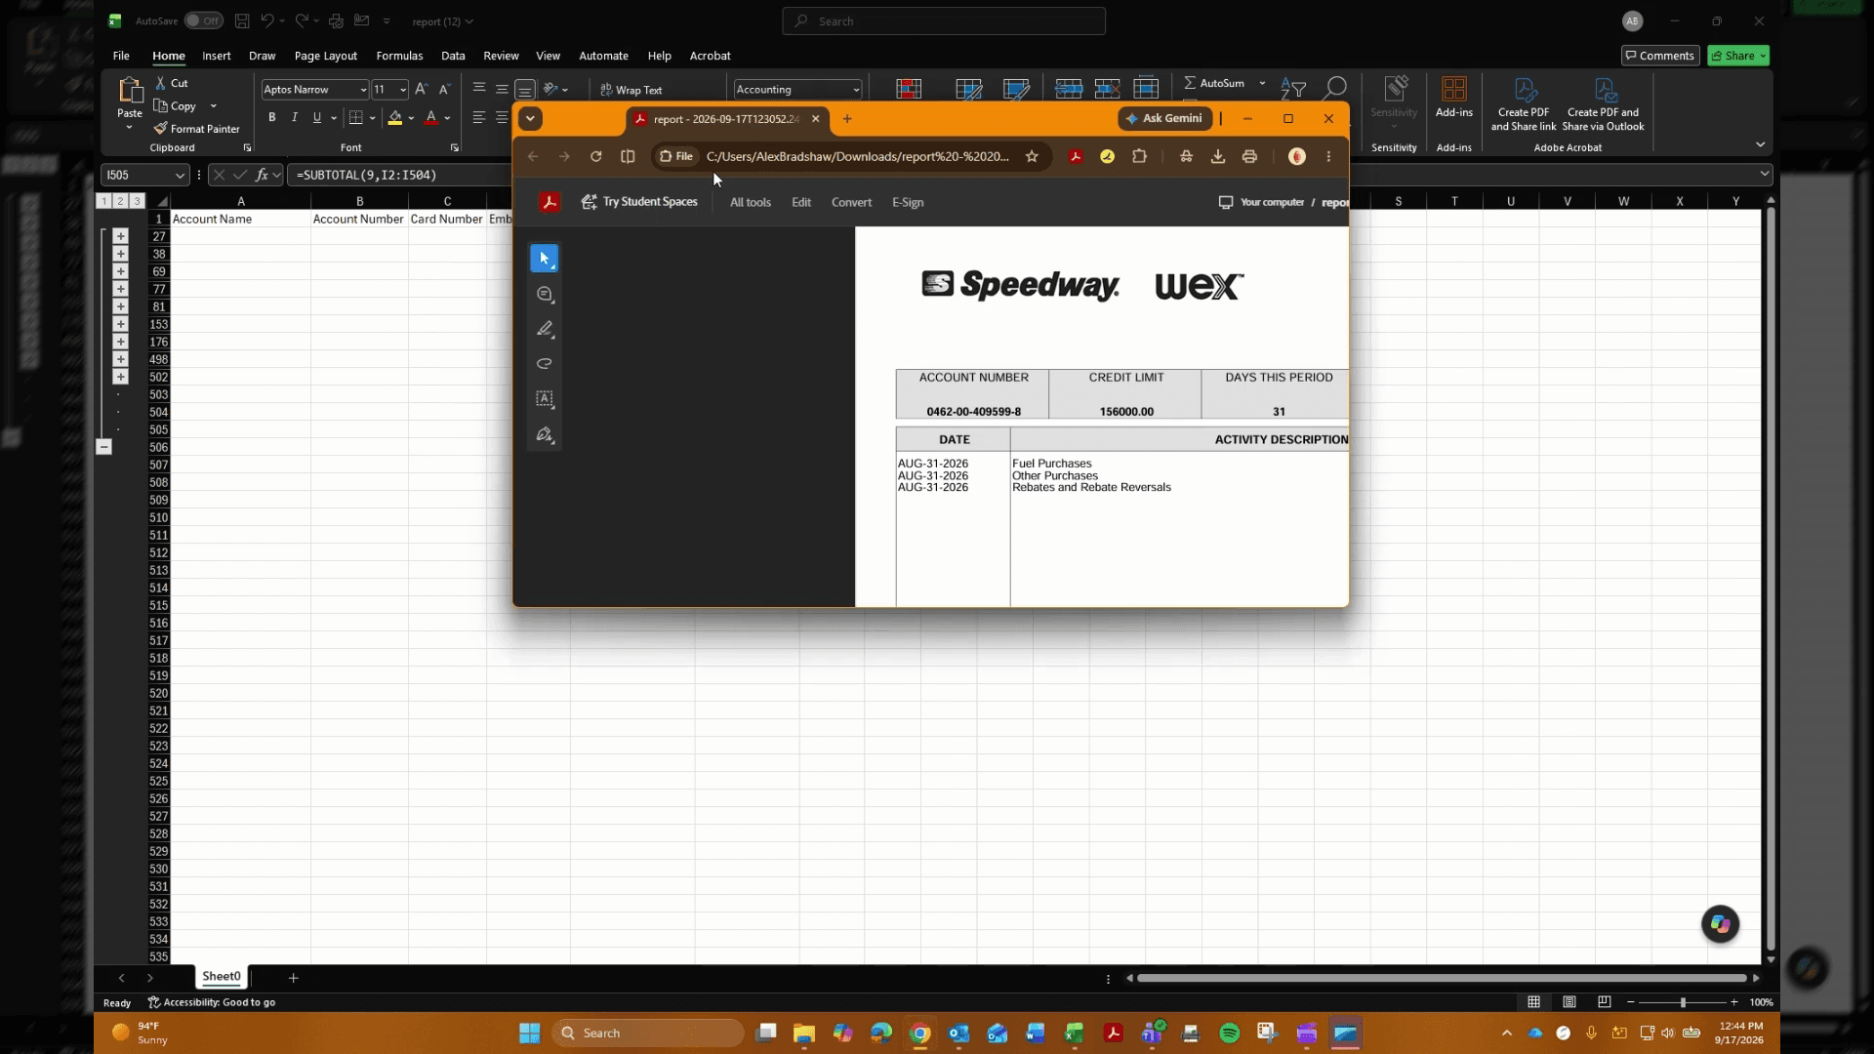Open the Aptos Narrow font name dropdown
Screen dimensions: 1874x1054
click(363, 90)
